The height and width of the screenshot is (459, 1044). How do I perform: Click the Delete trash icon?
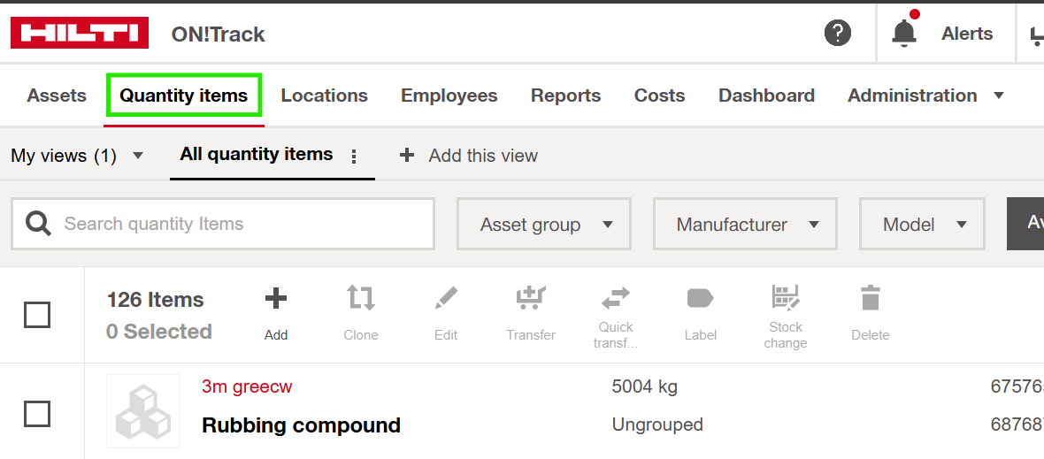pyautogui.click(x=871, y=298)
